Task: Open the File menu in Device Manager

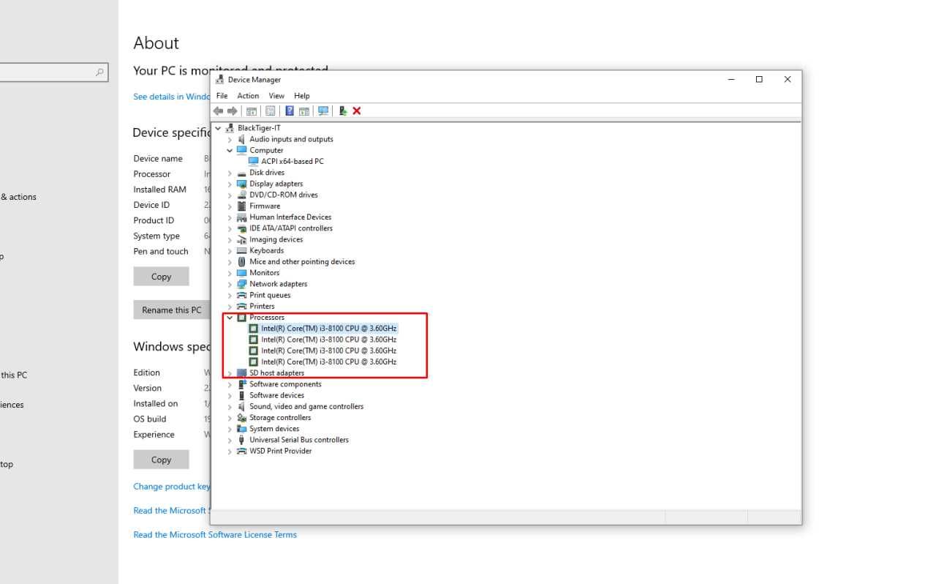Action: [222, 96]
